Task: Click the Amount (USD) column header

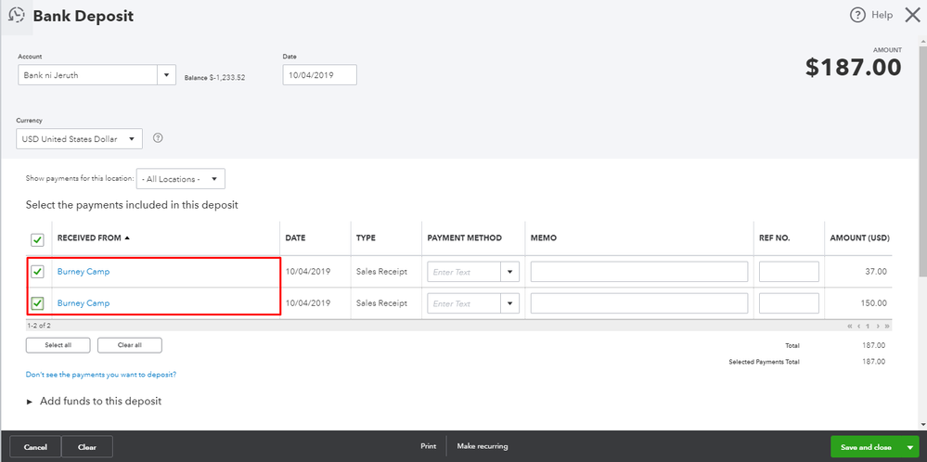Action: pyautogui.click(x=859, y=238)
